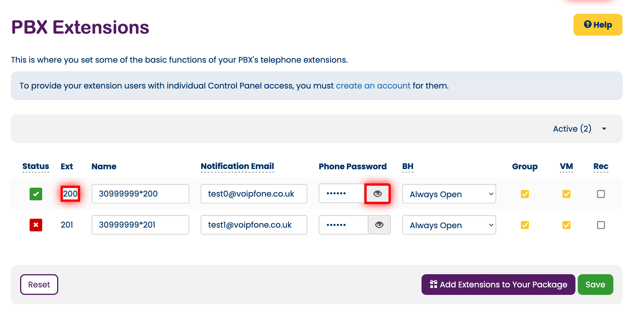Click the eye icon for extension 201
Screen dimensions: 634x313
(378, 225)
